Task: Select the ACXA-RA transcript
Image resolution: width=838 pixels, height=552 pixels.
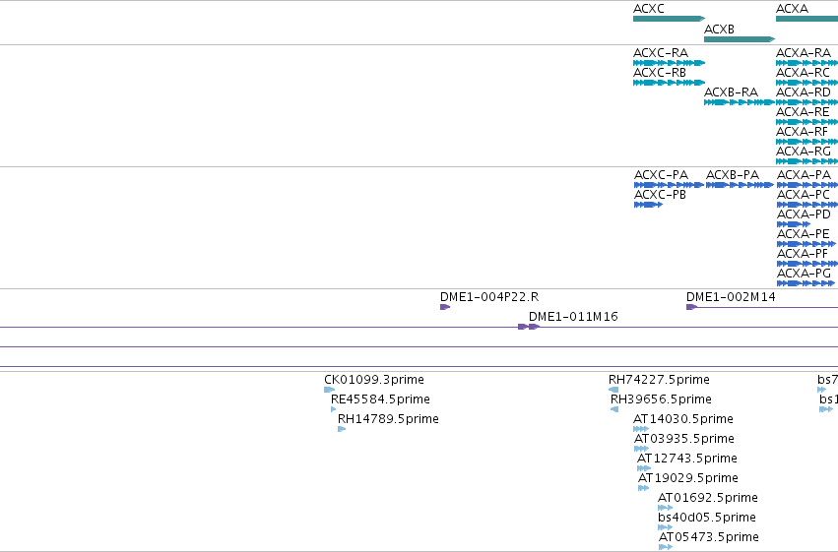Action: click(807, 63)
